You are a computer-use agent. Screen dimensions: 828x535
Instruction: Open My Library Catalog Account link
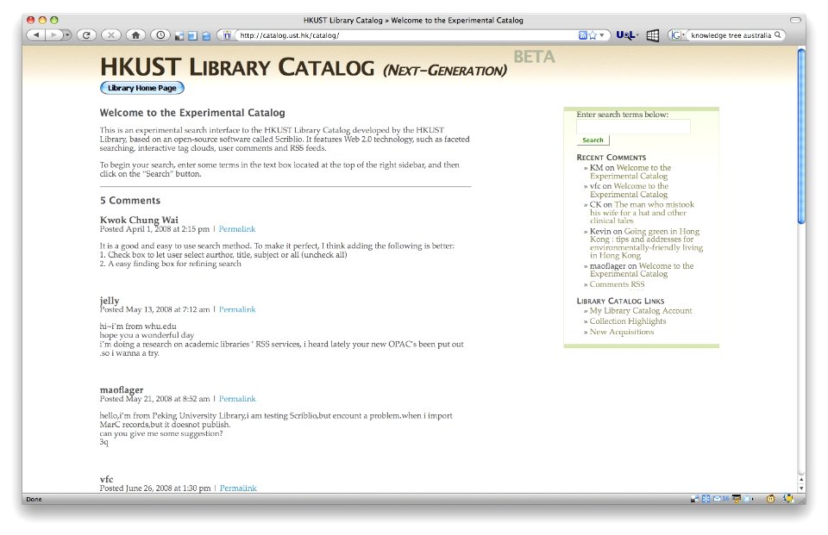tap(641, 311)
